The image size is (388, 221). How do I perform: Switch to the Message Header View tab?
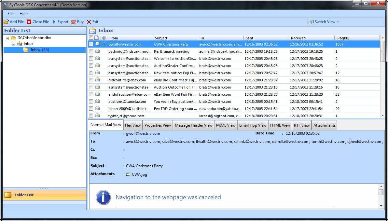[193, 125]
